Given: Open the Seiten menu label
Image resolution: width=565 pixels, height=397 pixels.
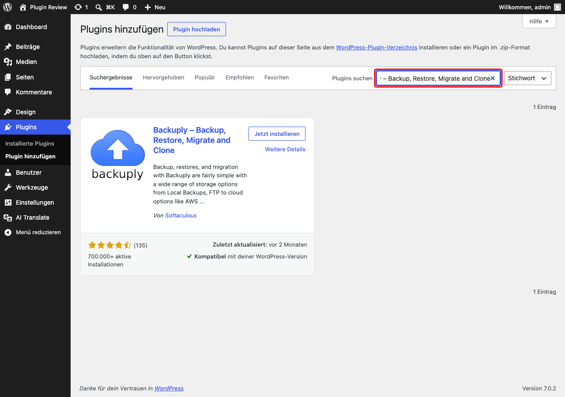Looking at the screenshot, I should click(x=25, y=77).
